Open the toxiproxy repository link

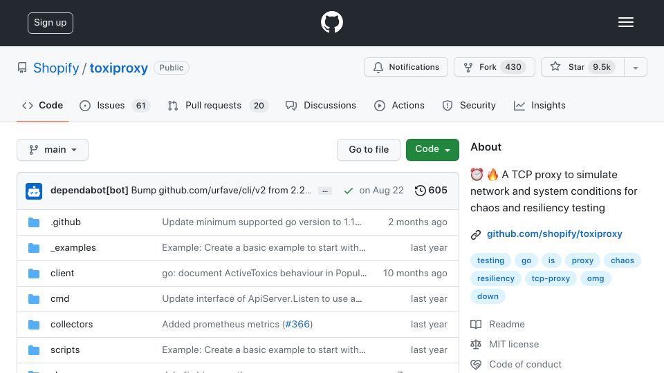pyautogui.click(x=118, y=68)
